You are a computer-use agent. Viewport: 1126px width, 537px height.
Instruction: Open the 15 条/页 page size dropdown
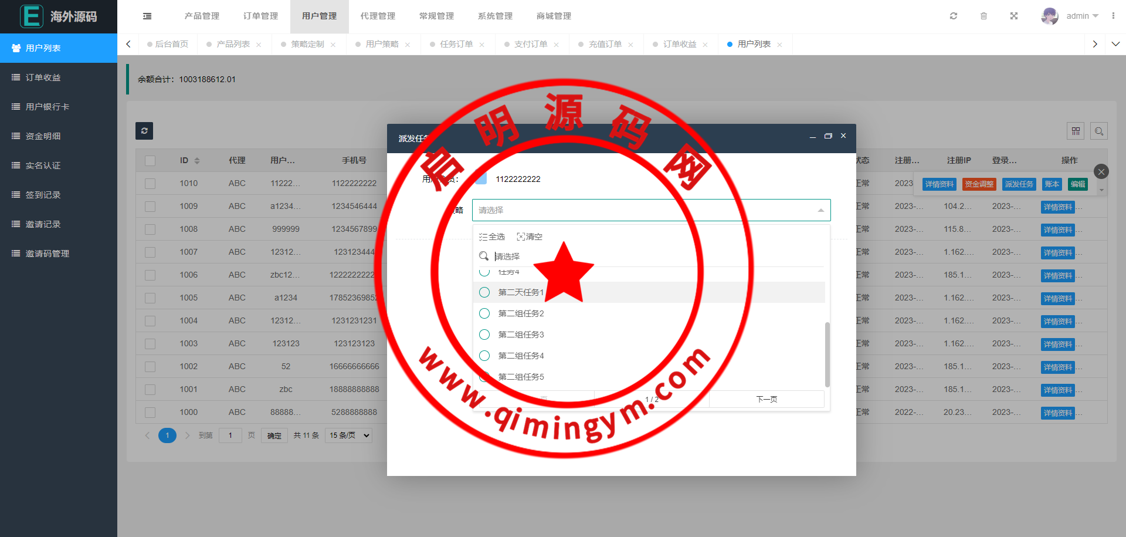pos(350,435)
